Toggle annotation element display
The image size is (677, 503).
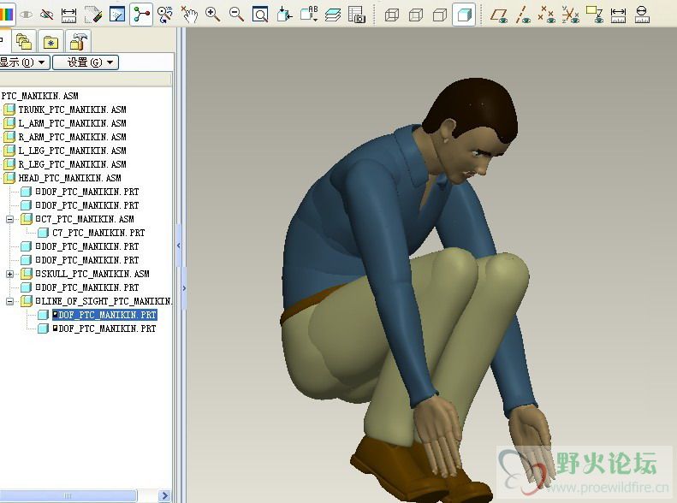tap(594, 15)
